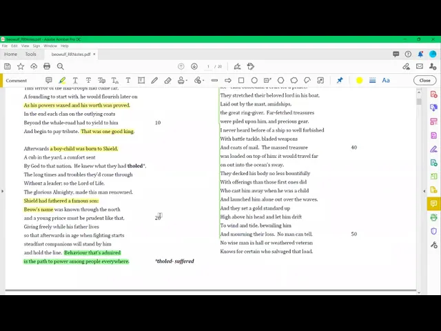Viewport: 441px width, 331px height.
Task: Select the underline text tool
Action: click(75, 81)
